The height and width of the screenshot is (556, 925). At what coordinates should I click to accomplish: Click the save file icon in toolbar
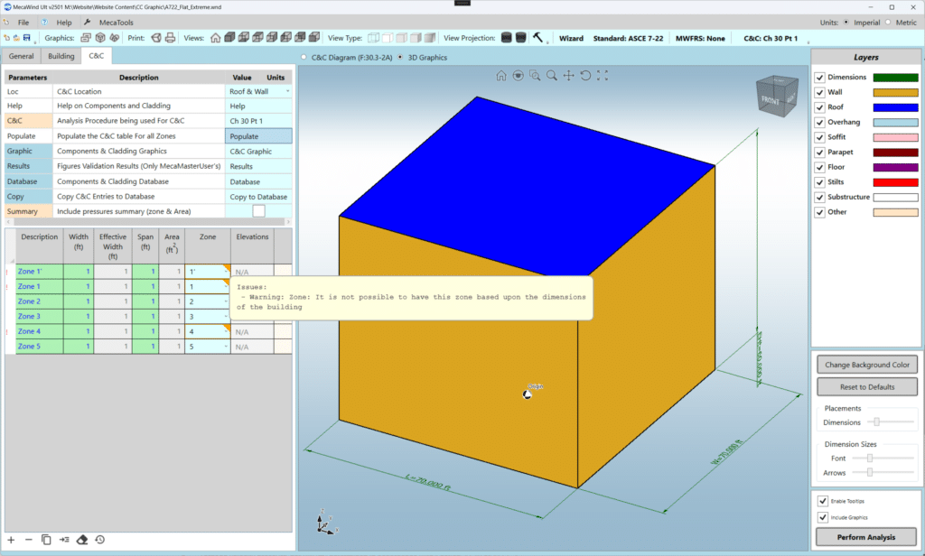coord(26,38)
